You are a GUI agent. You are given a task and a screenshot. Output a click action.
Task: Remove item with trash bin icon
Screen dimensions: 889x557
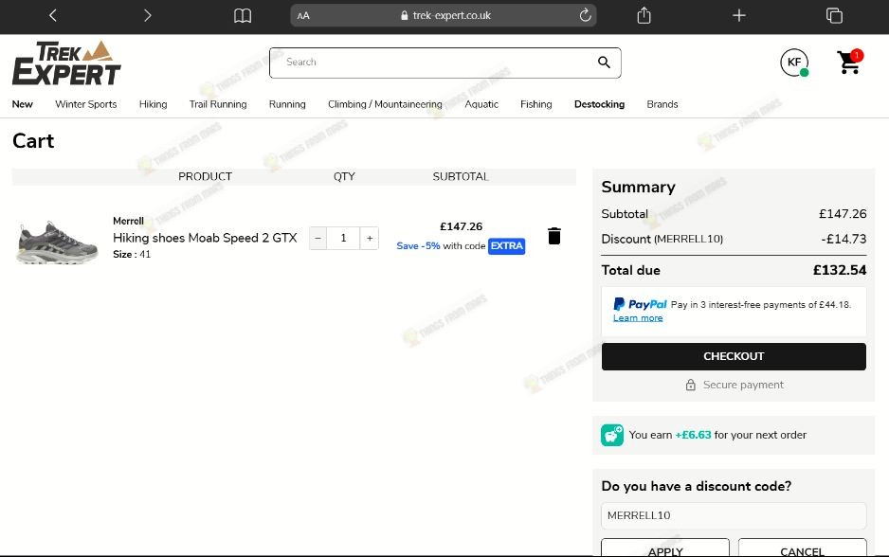(x=554, y=236)
